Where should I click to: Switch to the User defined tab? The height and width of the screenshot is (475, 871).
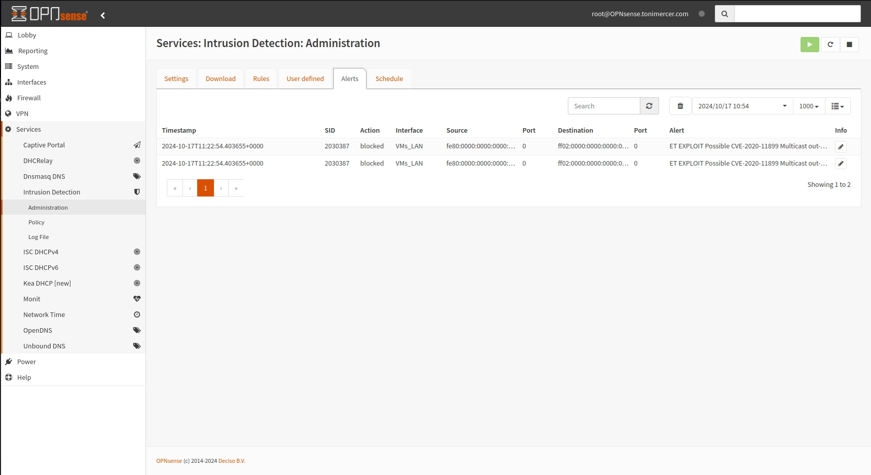305,78
